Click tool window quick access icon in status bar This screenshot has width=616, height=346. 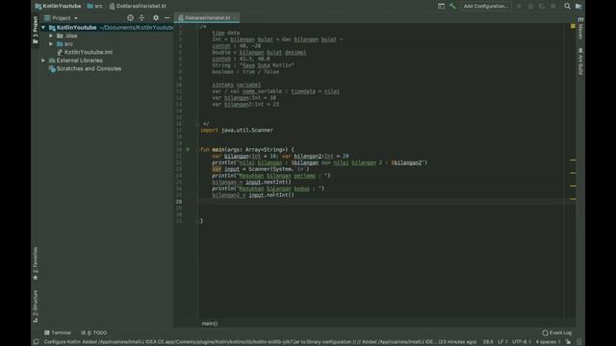(x=36, y=342)
